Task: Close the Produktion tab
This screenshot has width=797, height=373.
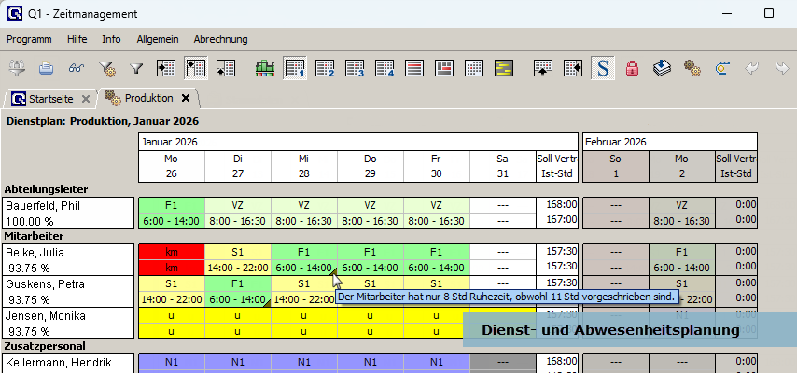Action: pos(186,98)
